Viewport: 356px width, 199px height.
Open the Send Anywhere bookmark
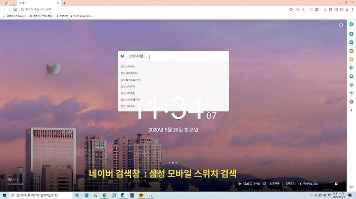[x=82, y=16]
